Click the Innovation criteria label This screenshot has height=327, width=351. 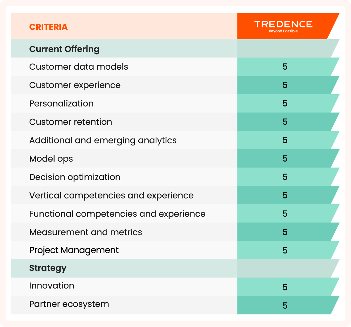(52, 286)
